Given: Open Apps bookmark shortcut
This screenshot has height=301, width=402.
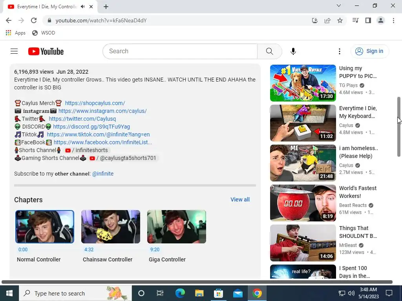Looking at the screenshot, I should coord(15,33).
